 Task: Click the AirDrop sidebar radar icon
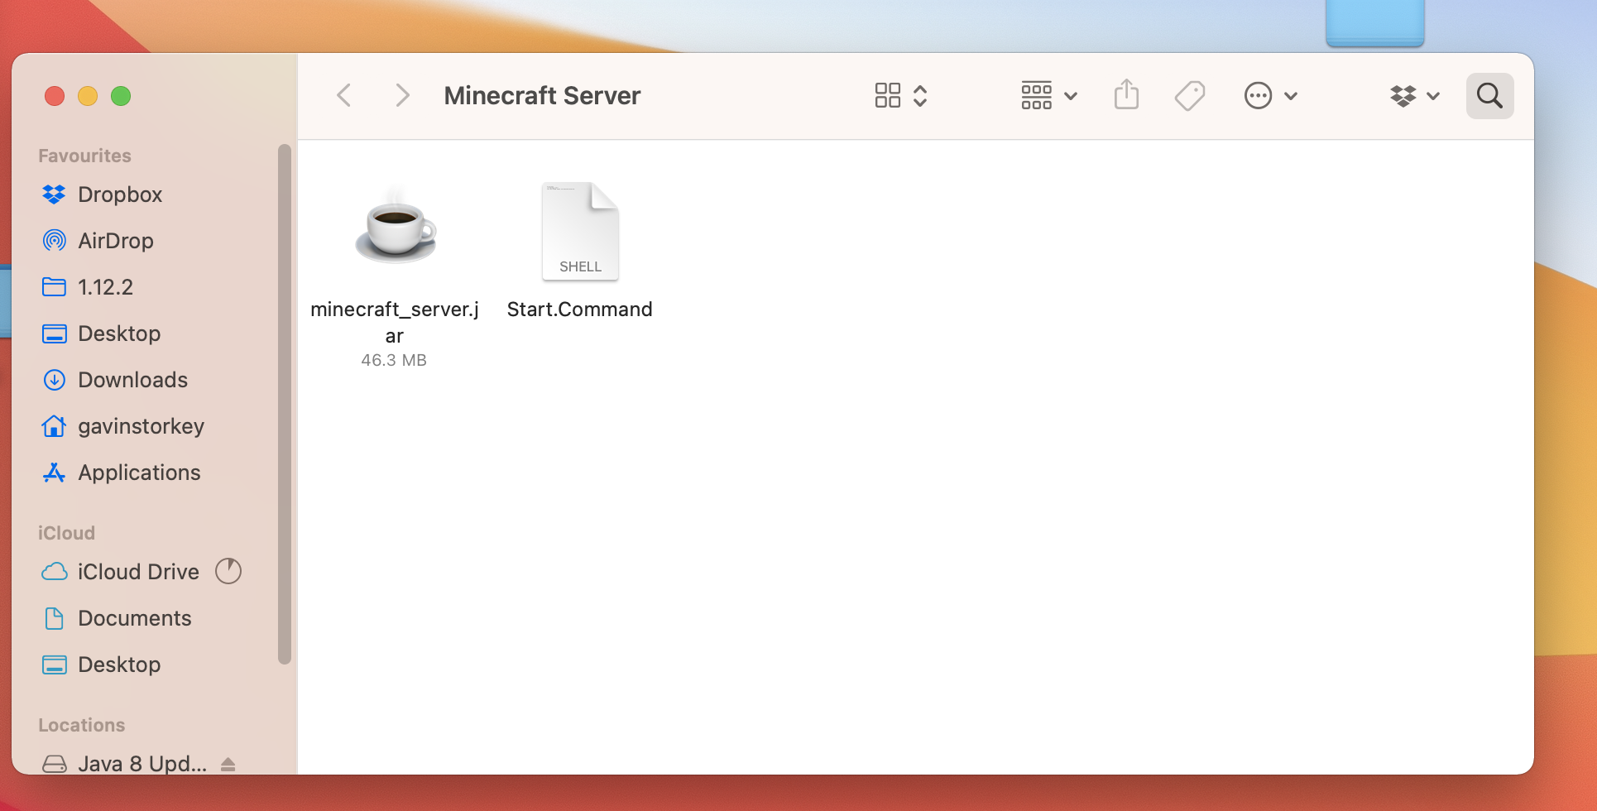(x=54, y=241)
